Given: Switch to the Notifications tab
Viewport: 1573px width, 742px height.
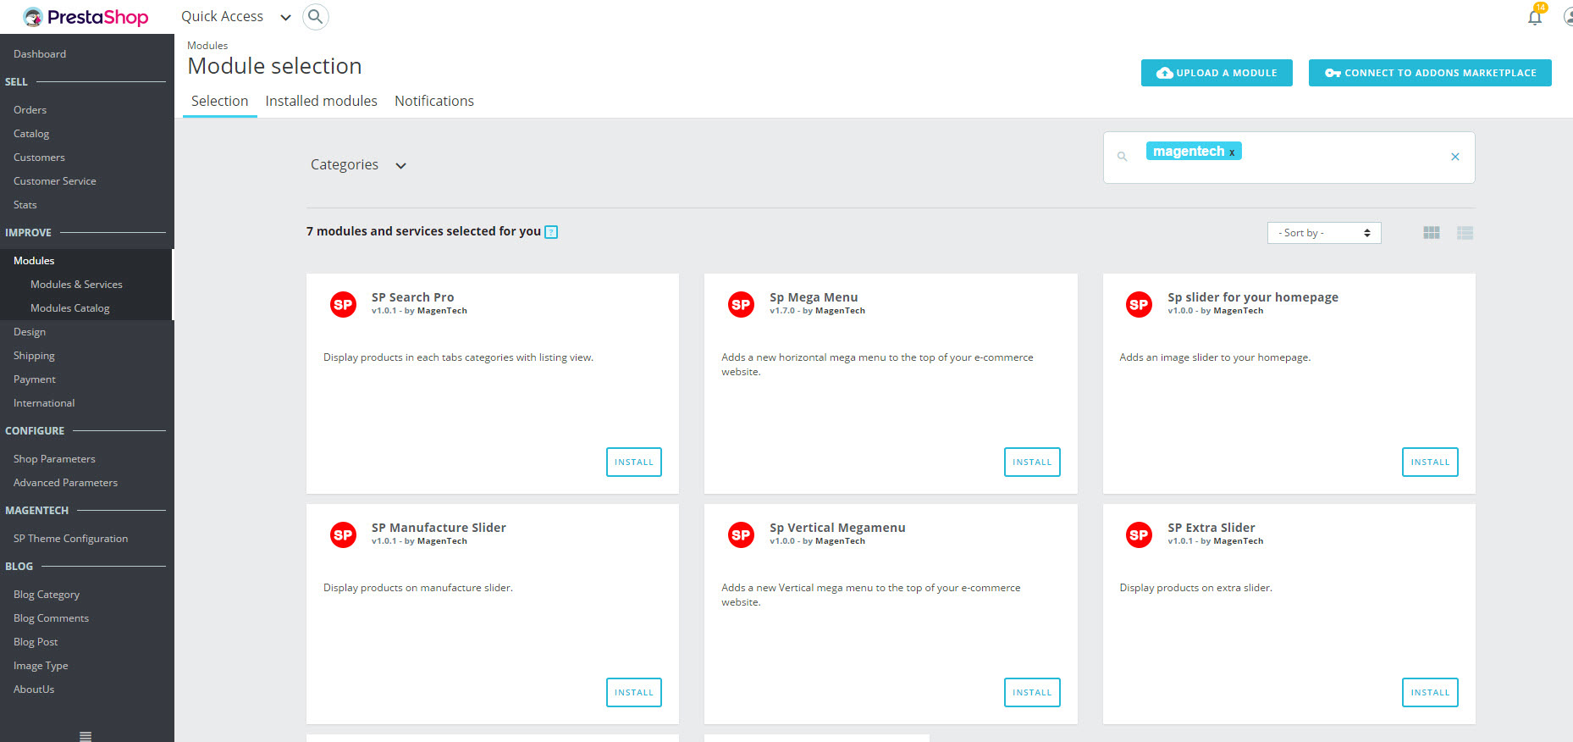Looking at the screenshot, I should click(x=434, y=101).
